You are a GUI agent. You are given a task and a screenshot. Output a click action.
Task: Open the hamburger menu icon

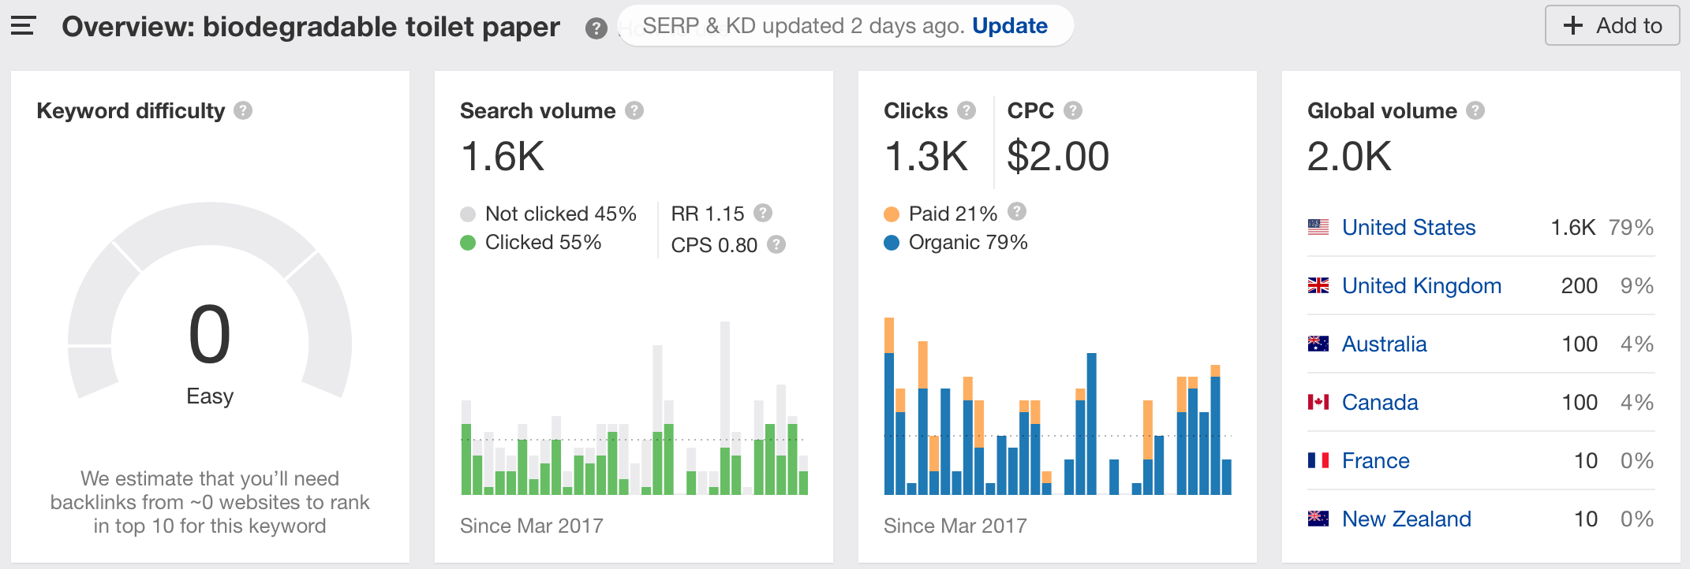(x=24, y=26)
